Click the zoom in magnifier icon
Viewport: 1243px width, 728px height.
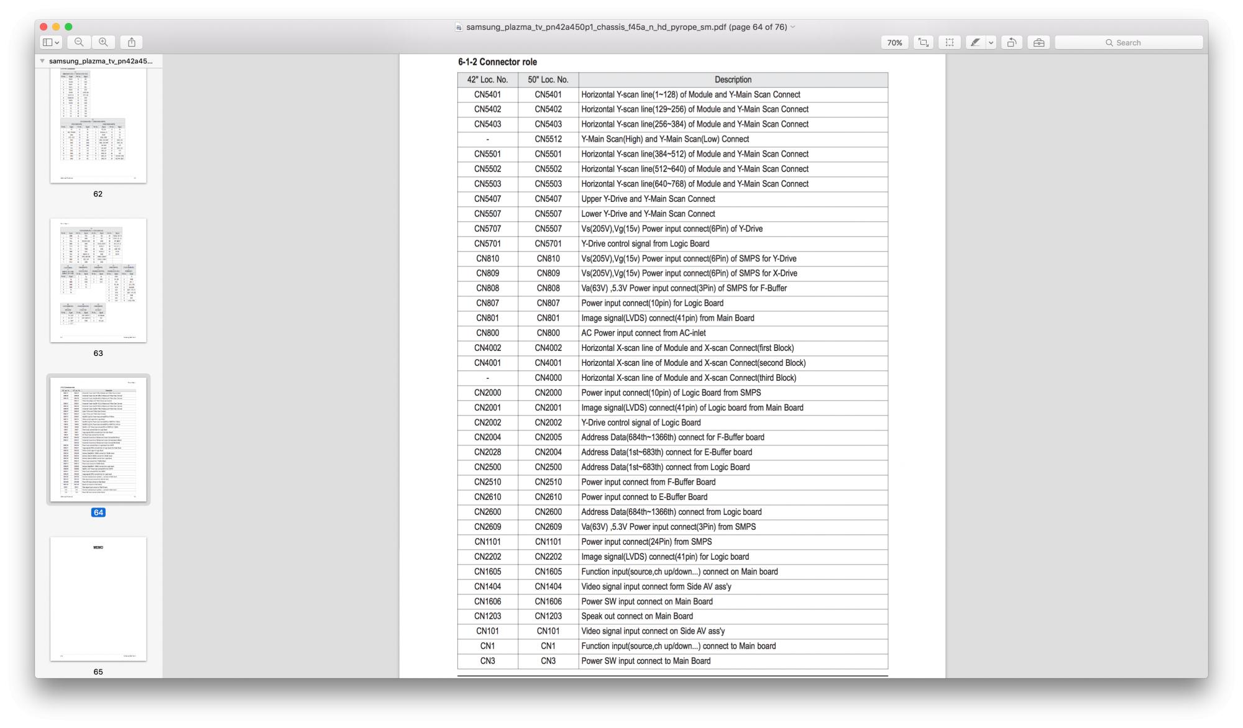(103, 42)
